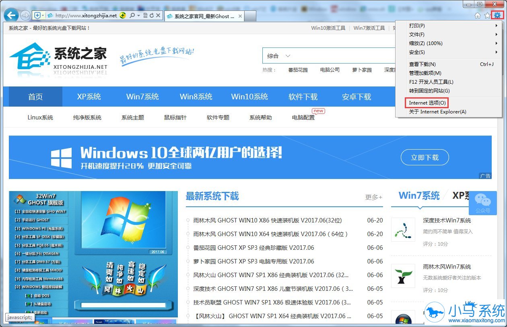Click the compatibility view icon
507x327 pixels.
pos(145,15)
